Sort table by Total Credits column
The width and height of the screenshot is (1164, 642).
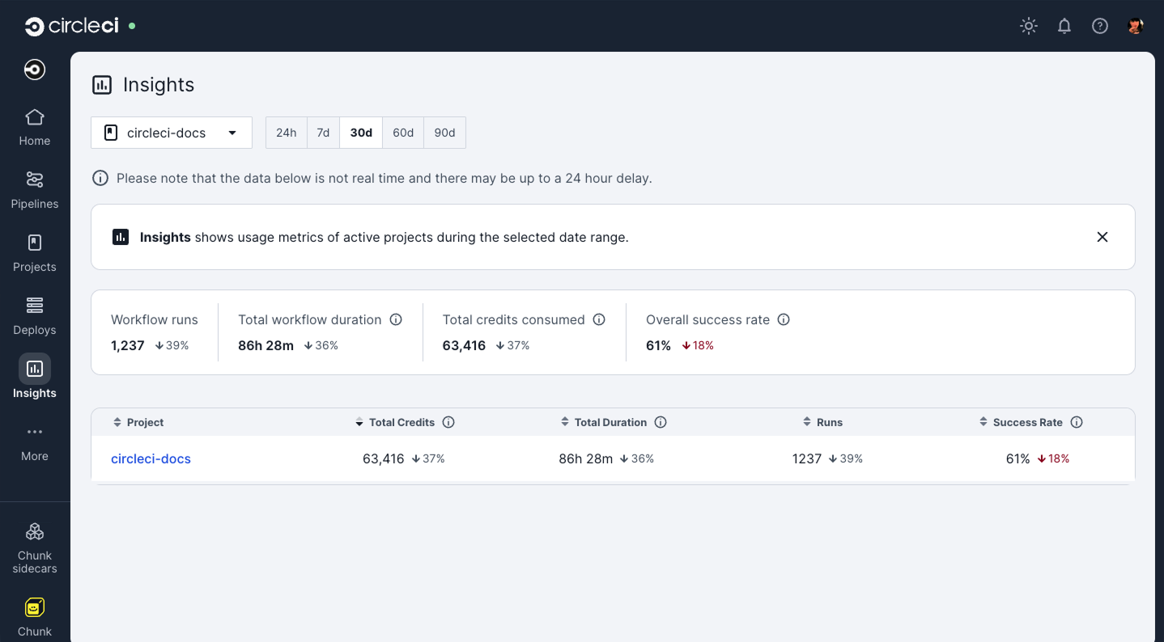click(395, 422)
